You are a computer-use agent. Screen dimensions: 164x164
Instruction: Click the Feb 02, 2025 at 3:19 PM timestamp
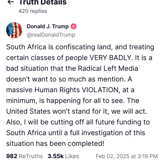127,156
